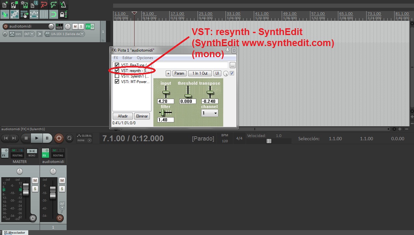Open FX menu in FX window
Screen dimensions: 414x235
116,58
